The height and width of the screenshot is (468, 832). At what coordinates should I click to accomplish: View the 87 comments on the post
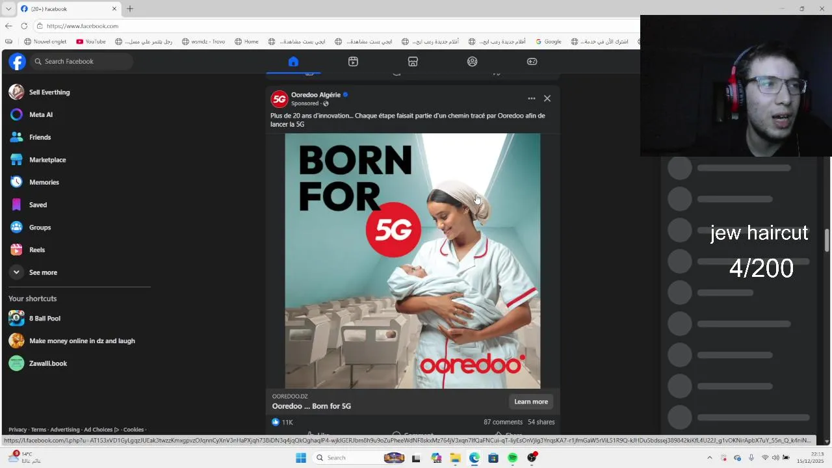point(503,422)
